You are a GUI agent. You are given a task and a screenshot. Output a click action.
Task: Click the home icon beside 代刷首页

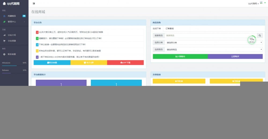[4, 16]
